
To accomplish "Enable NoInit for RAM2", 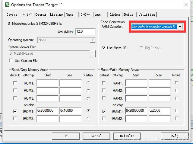I will pyautogui.click(x=177, y=91).
